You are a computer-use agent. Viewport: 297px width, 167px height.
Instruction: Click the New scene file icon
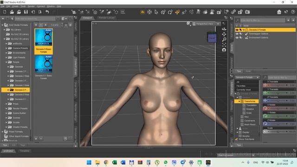click(5, 12)
